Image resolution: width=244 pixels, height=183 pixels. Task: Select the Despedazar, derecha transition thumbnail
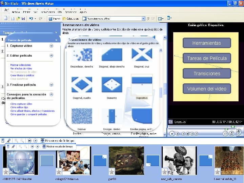pos(82,55)
